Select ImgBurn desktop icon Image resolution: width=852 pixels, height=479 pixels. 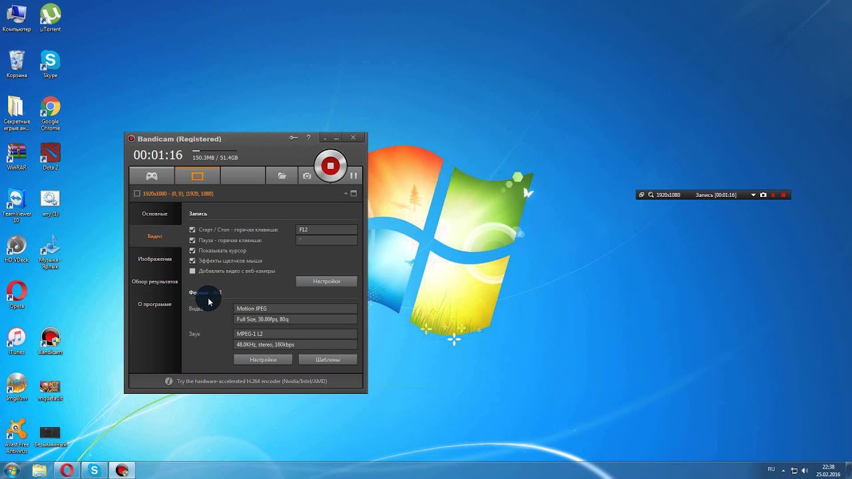click(x=17, y=387)
